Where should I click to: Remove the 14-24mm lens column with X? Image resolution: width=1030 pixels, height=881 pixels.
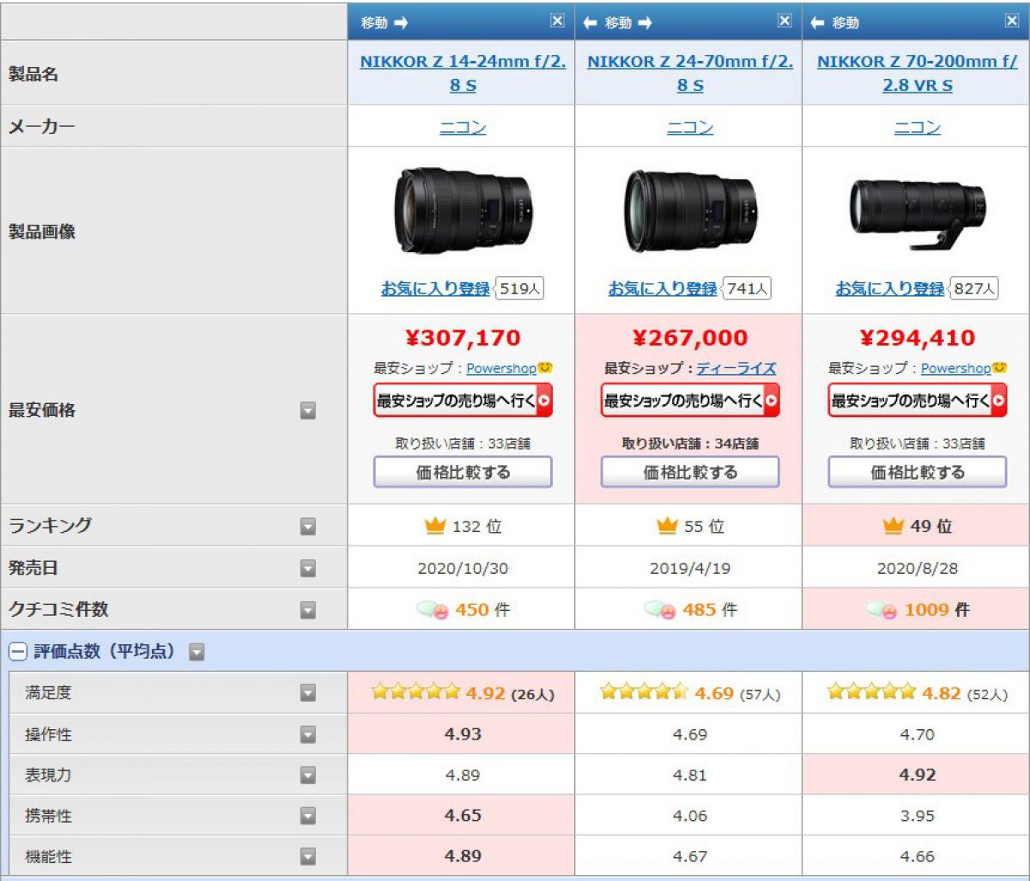[x=557, y=21]
